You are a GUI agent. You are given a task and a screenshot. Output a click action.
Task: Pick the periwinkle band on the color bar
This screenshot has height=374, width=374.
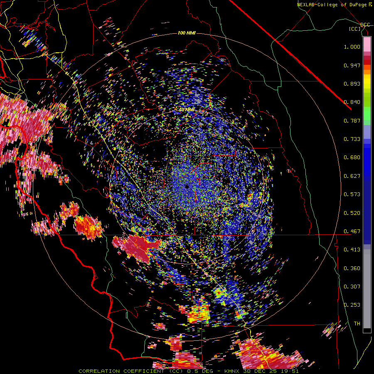(x=367, y=132)
